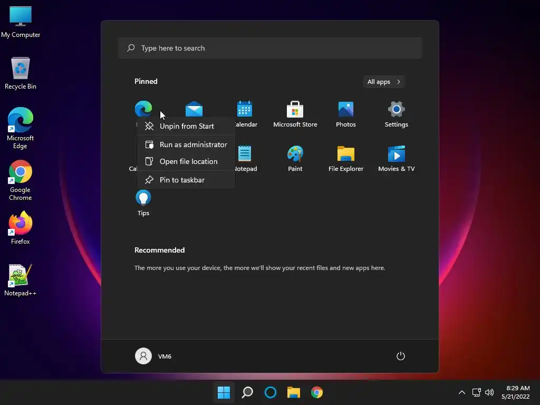Image resolution: width=540 pixels, height=405 pixels.
Task: Select Google Chrome desktop shortcut
Action: [21, 180]
